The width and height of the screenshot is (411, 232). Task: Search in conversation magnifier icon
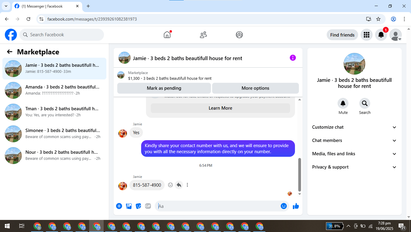(365, 103)
